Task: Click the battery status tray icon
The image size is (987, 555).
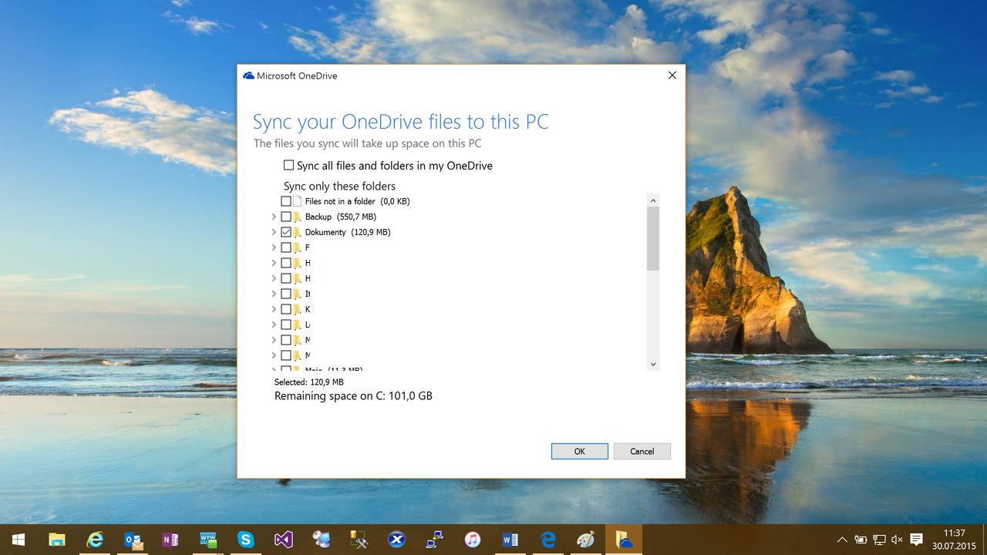Action: [x=861, y=540]
